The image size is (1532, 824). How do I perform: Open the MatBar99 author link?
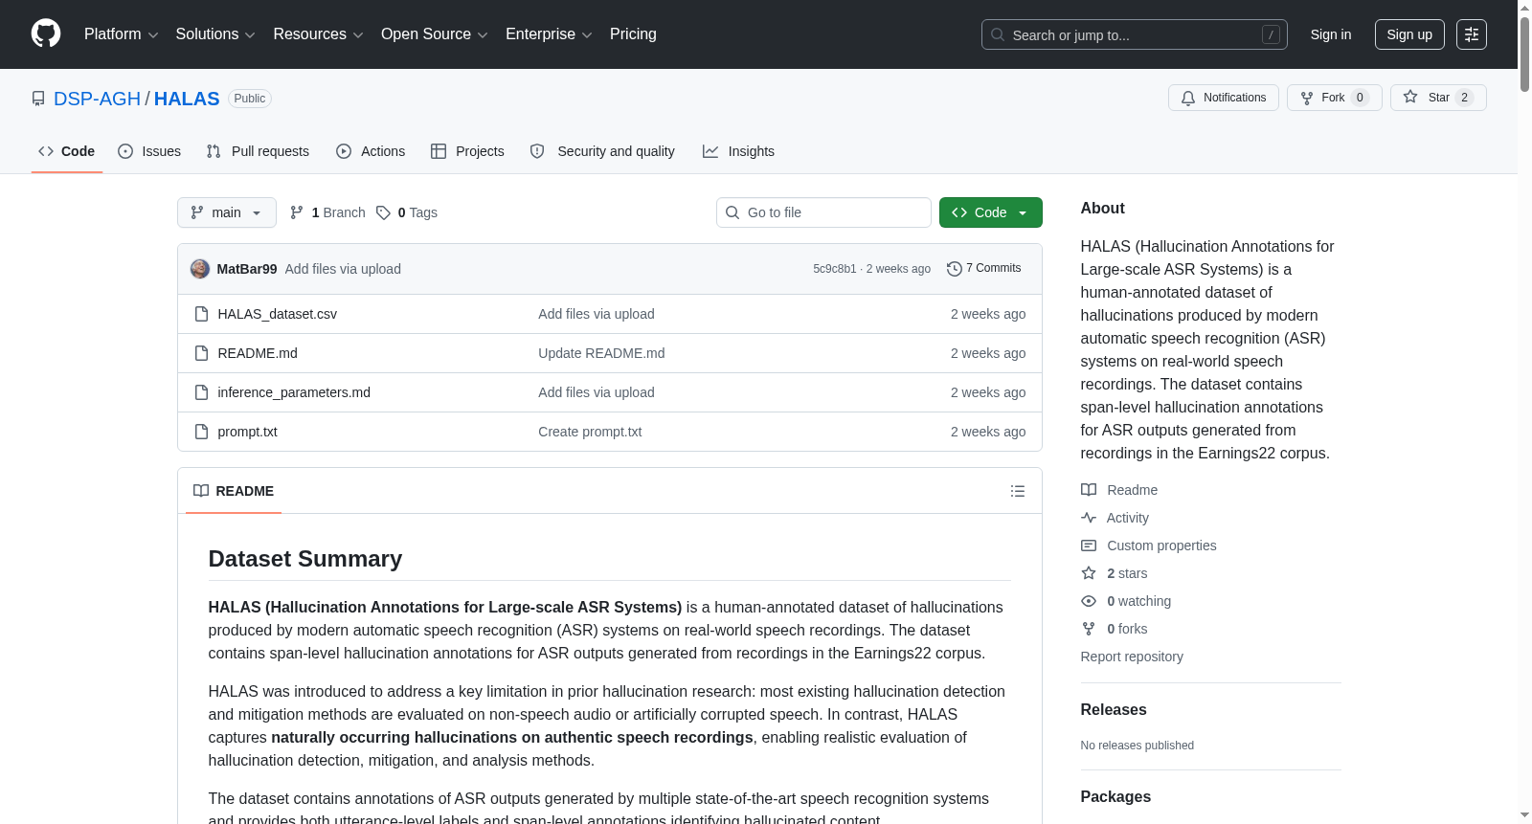click(x=247, y=269)
